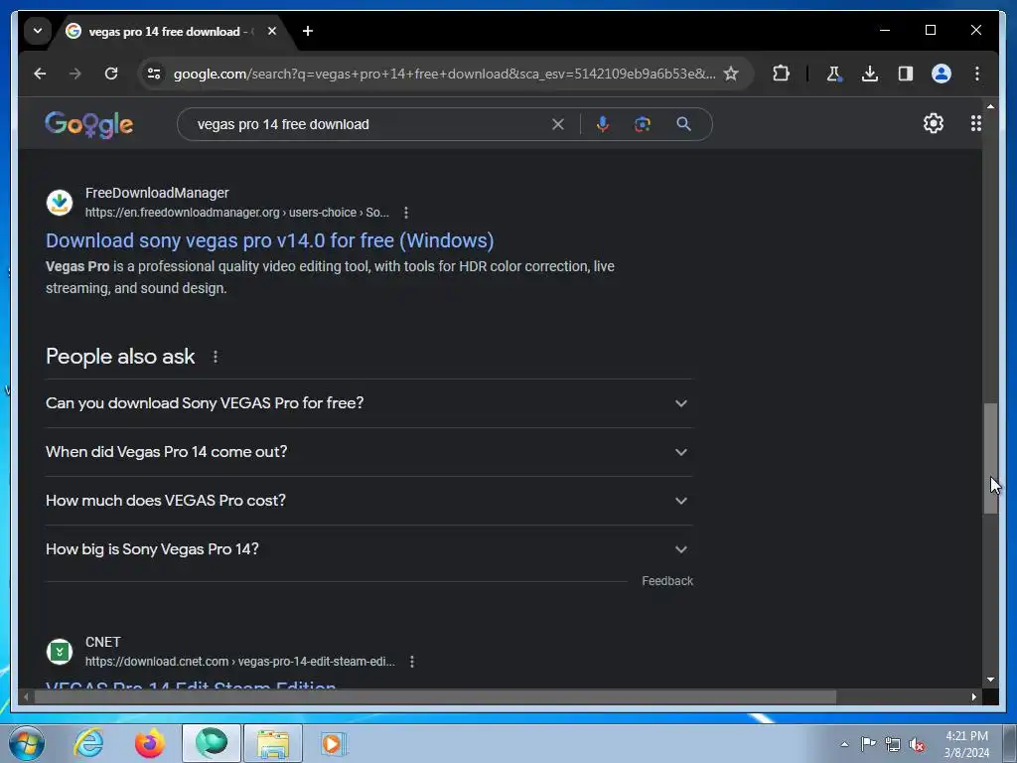Expand Can you download Sony VEGAS Pro question
Viewport: 1017px width, 763px height.
coord(368,403)
